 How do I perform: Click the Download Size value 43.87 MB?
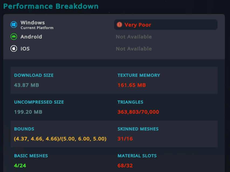[x=26, y=85]
